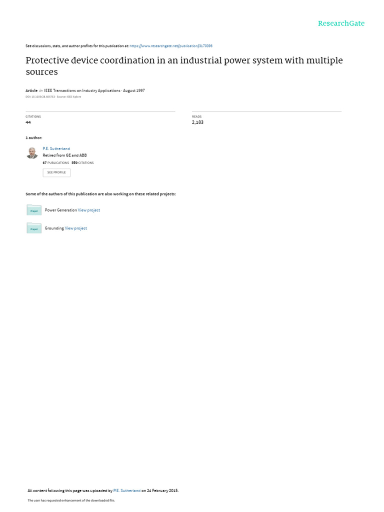Click the Power Generation project folder icon

click(x=34, y=210)
